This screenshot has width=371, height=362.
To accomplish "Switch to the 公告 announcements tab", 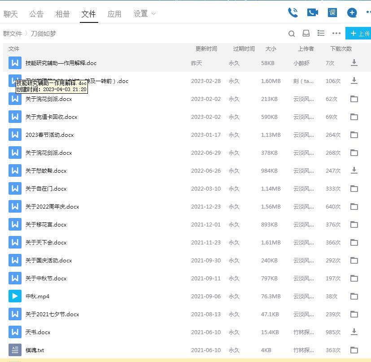I will click(36, 14).
